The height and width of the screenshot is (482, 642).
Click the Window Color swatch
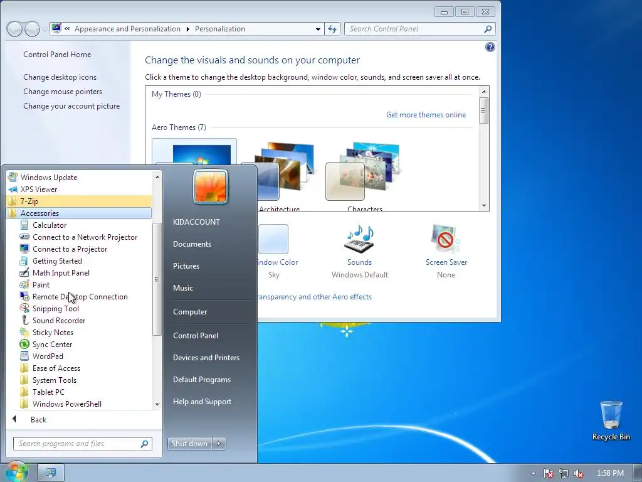[x=273, y=239]
